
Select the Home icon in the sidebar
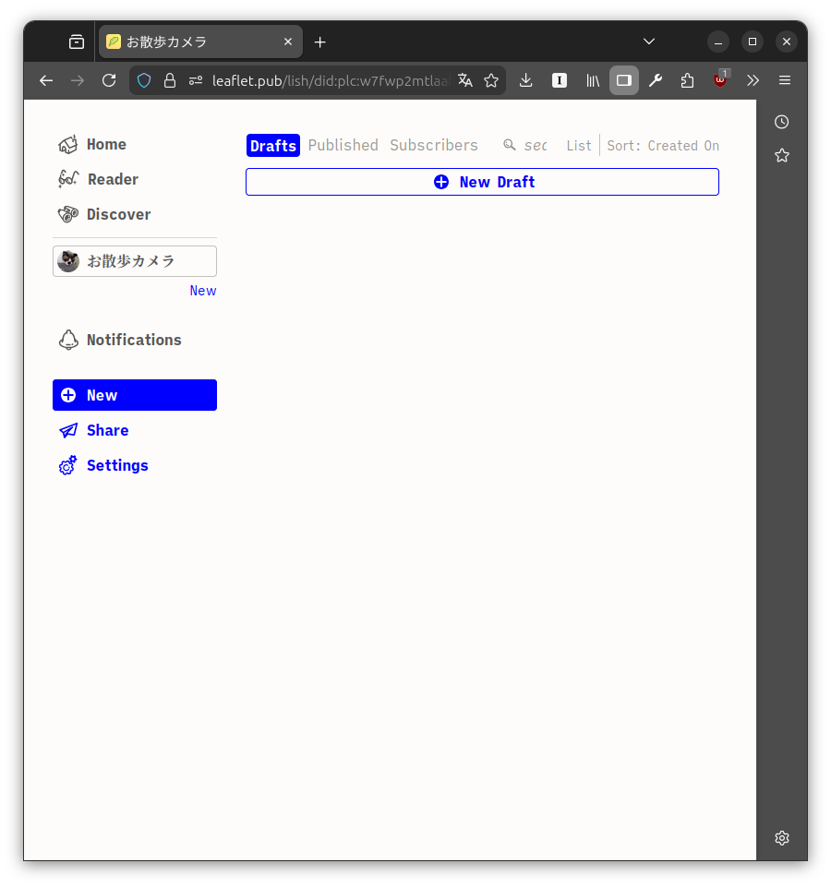[67, 144]
